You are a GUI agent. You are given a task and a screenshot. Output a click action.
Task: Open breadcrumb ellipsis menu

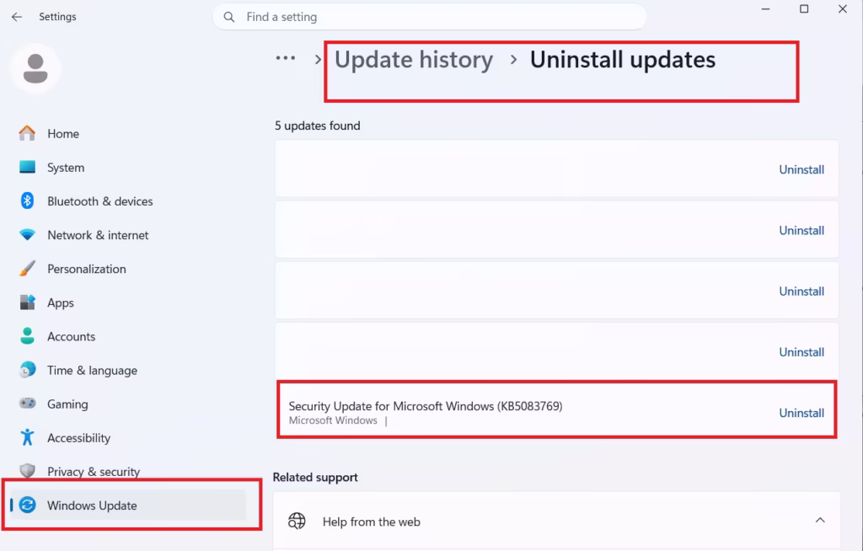pos(285,58)
